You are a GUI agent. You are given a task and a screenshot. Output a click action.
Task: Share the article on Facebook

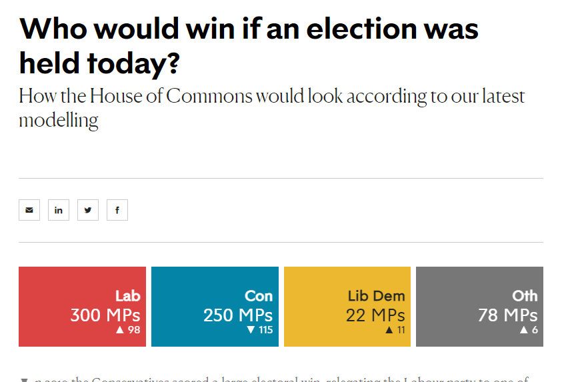[x=117, y=210]
